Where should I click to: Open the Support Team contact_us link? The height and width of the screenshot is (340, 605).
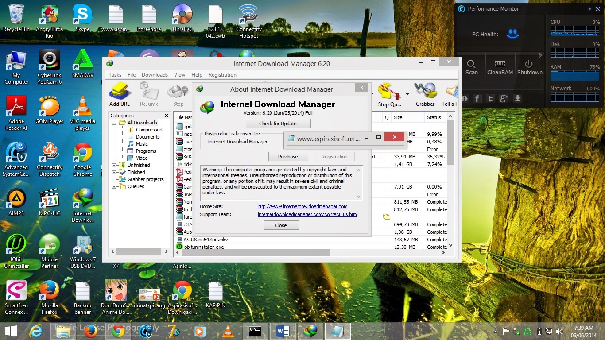tap(307, 214)
